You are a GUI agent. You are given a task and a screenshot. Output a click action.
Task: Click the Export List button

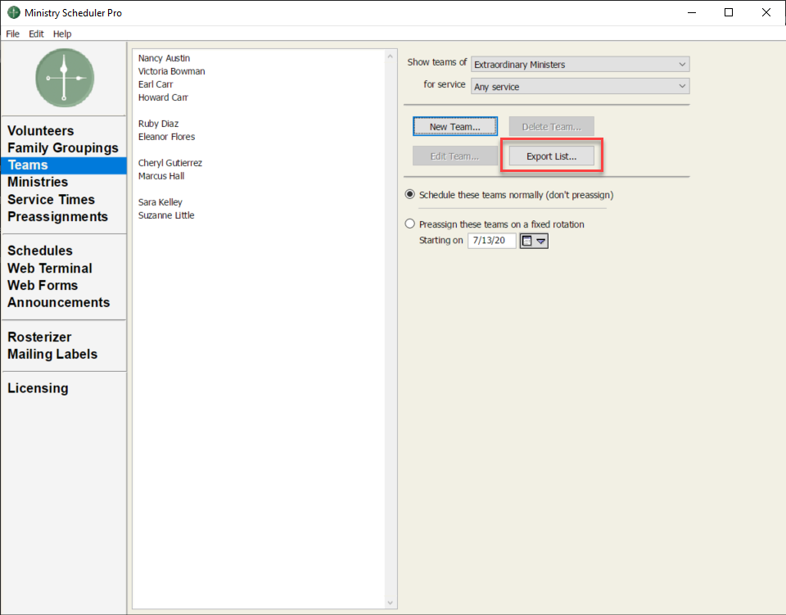pos(551,156)
